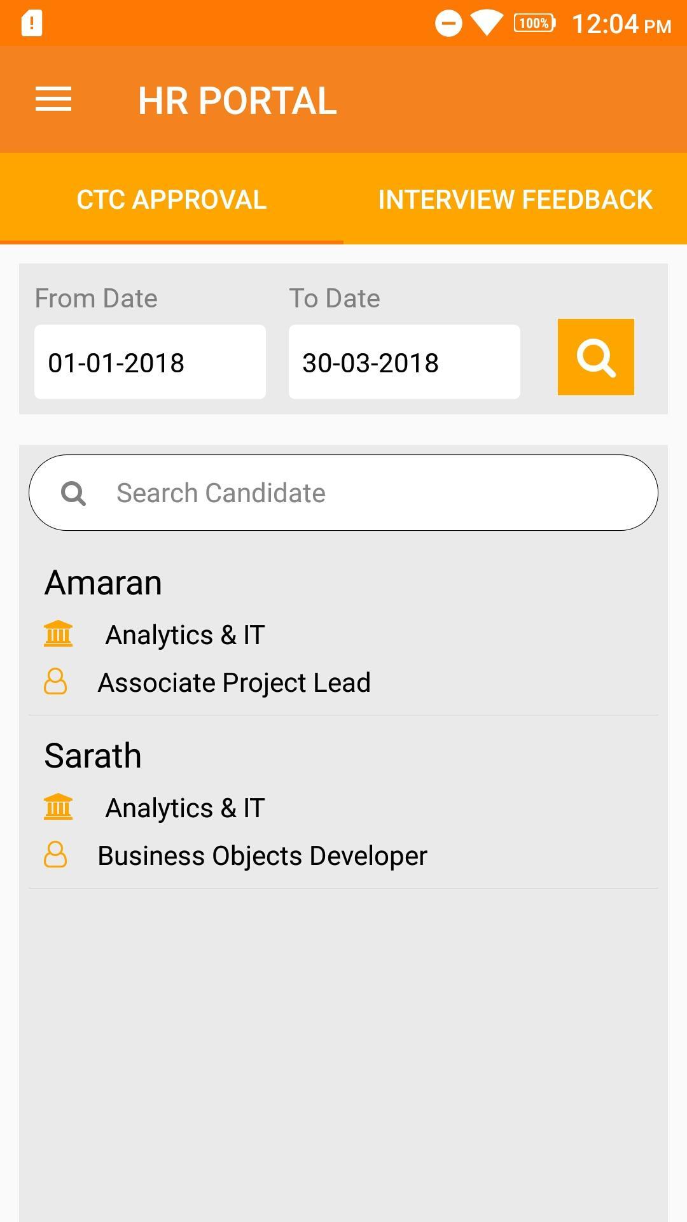
Task: Tap the notification alert icon in status bar
Action: click(x=32, y=24)
